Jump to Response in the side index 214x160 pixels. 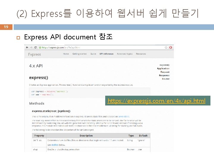[164, 75]
